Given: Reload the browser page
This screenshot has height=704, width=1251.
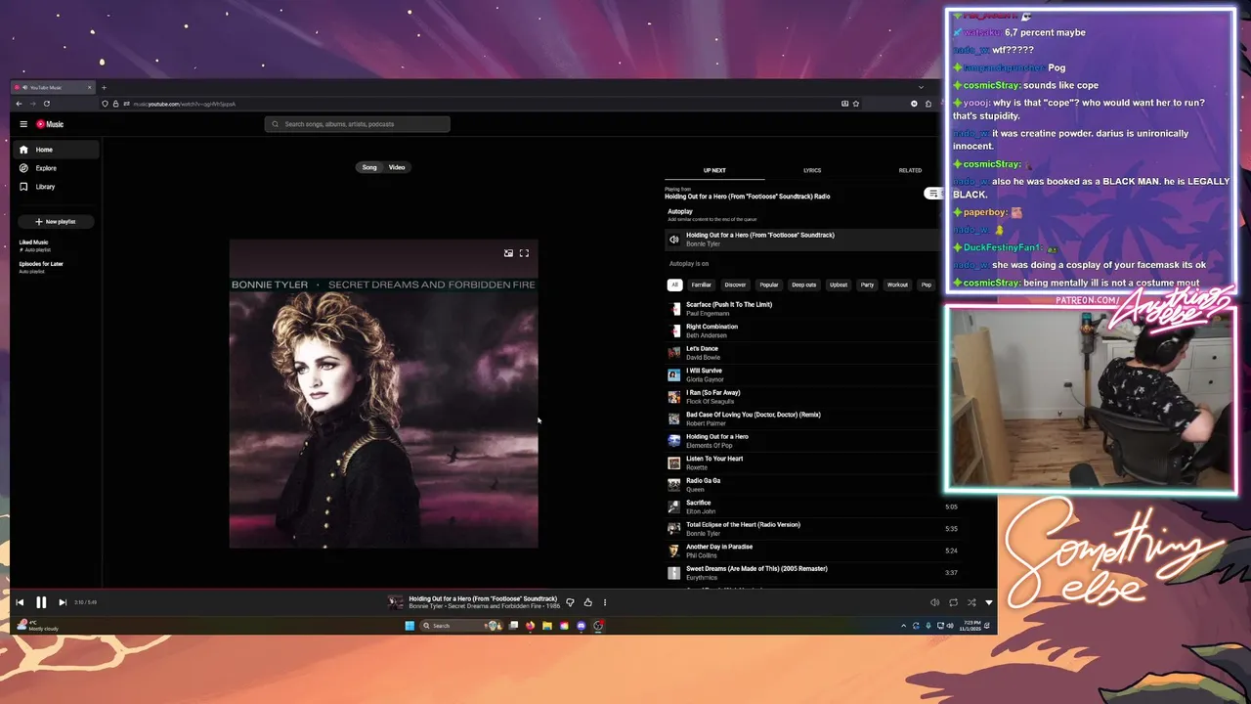Looking at the screenshot, I should click(46, 104).
